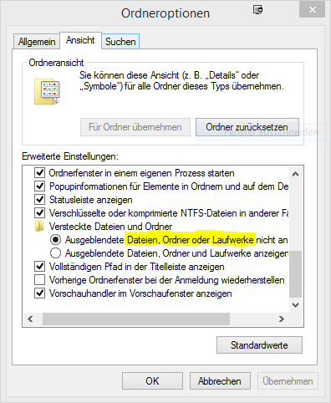Image resolution: width=331 pixels, height=403 pixels.
Task: Click the title bar window-snip icon
Action: coord(257,10)
